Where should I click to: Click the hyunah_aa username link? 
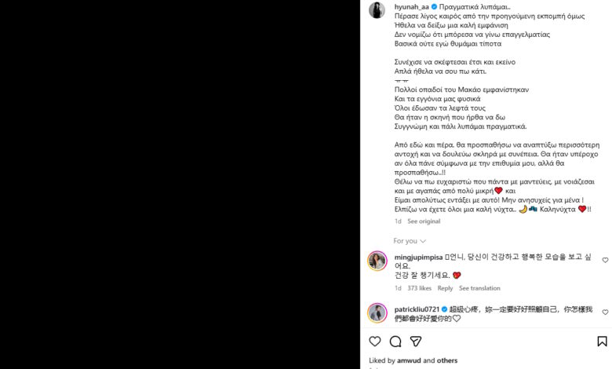tap(411, 6)
